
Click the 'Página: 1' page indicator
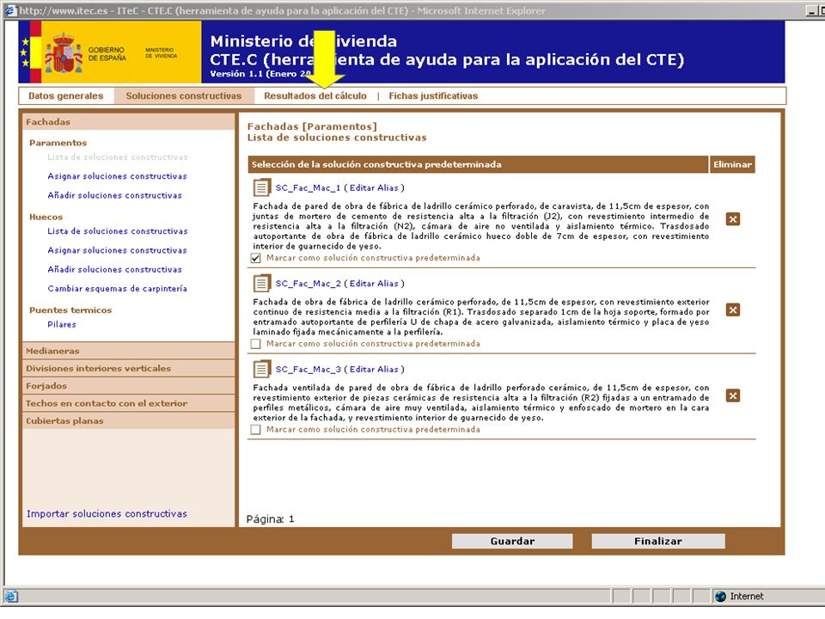(270, 519)
